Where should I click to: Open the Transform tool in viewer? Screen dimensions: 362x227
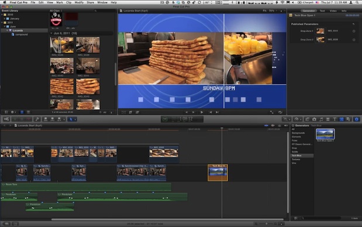[x=124, y=112]
